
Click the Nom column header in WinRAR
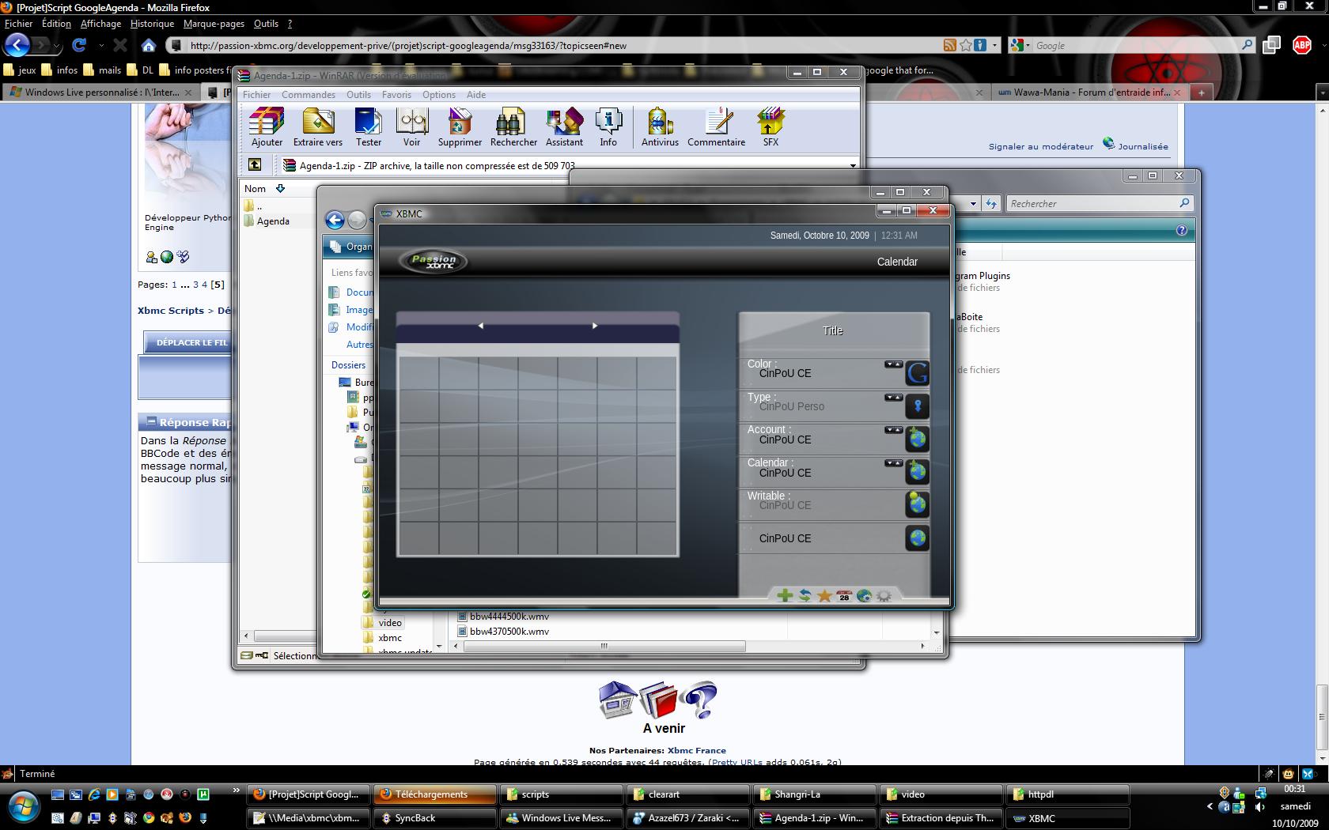point(255,188)
